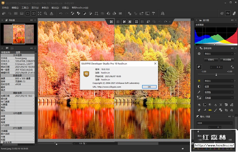
Task: Click OK in the about dialog
Action: coord(149,87)
